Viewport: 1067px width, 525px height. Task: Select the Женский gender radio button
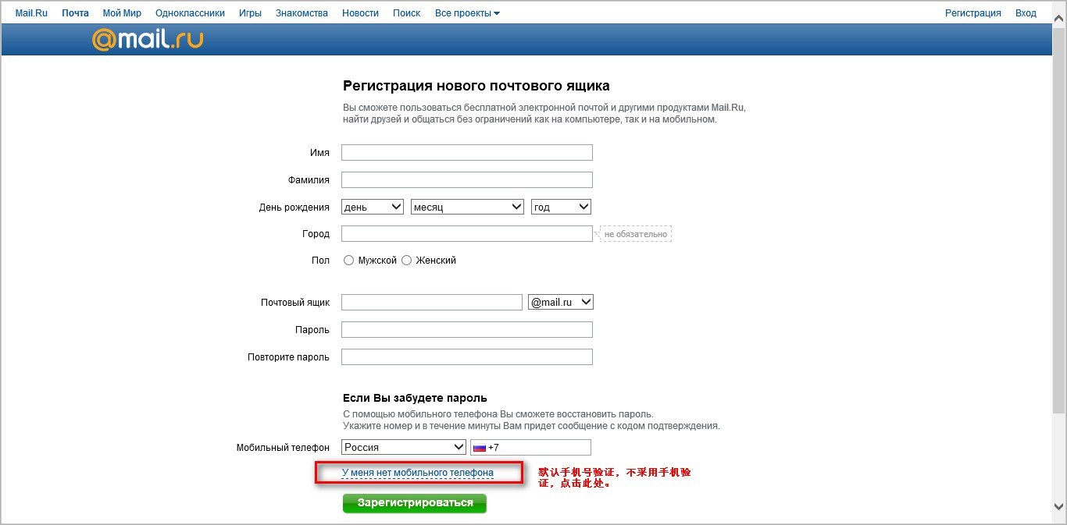point(406,261)
